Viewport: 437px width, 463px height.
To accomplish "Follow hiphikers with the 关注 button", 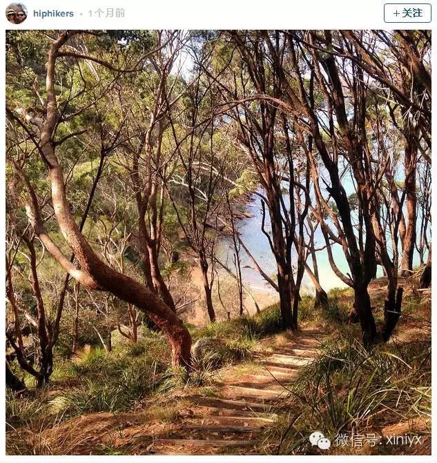I will (x=407, y=13).
